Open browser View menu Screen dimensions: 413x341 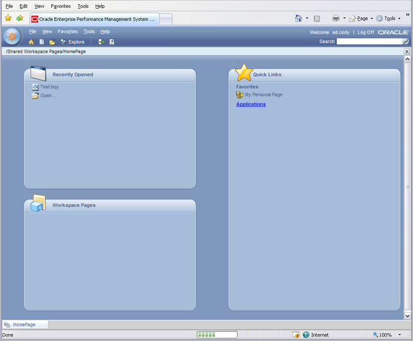[39, 6]
